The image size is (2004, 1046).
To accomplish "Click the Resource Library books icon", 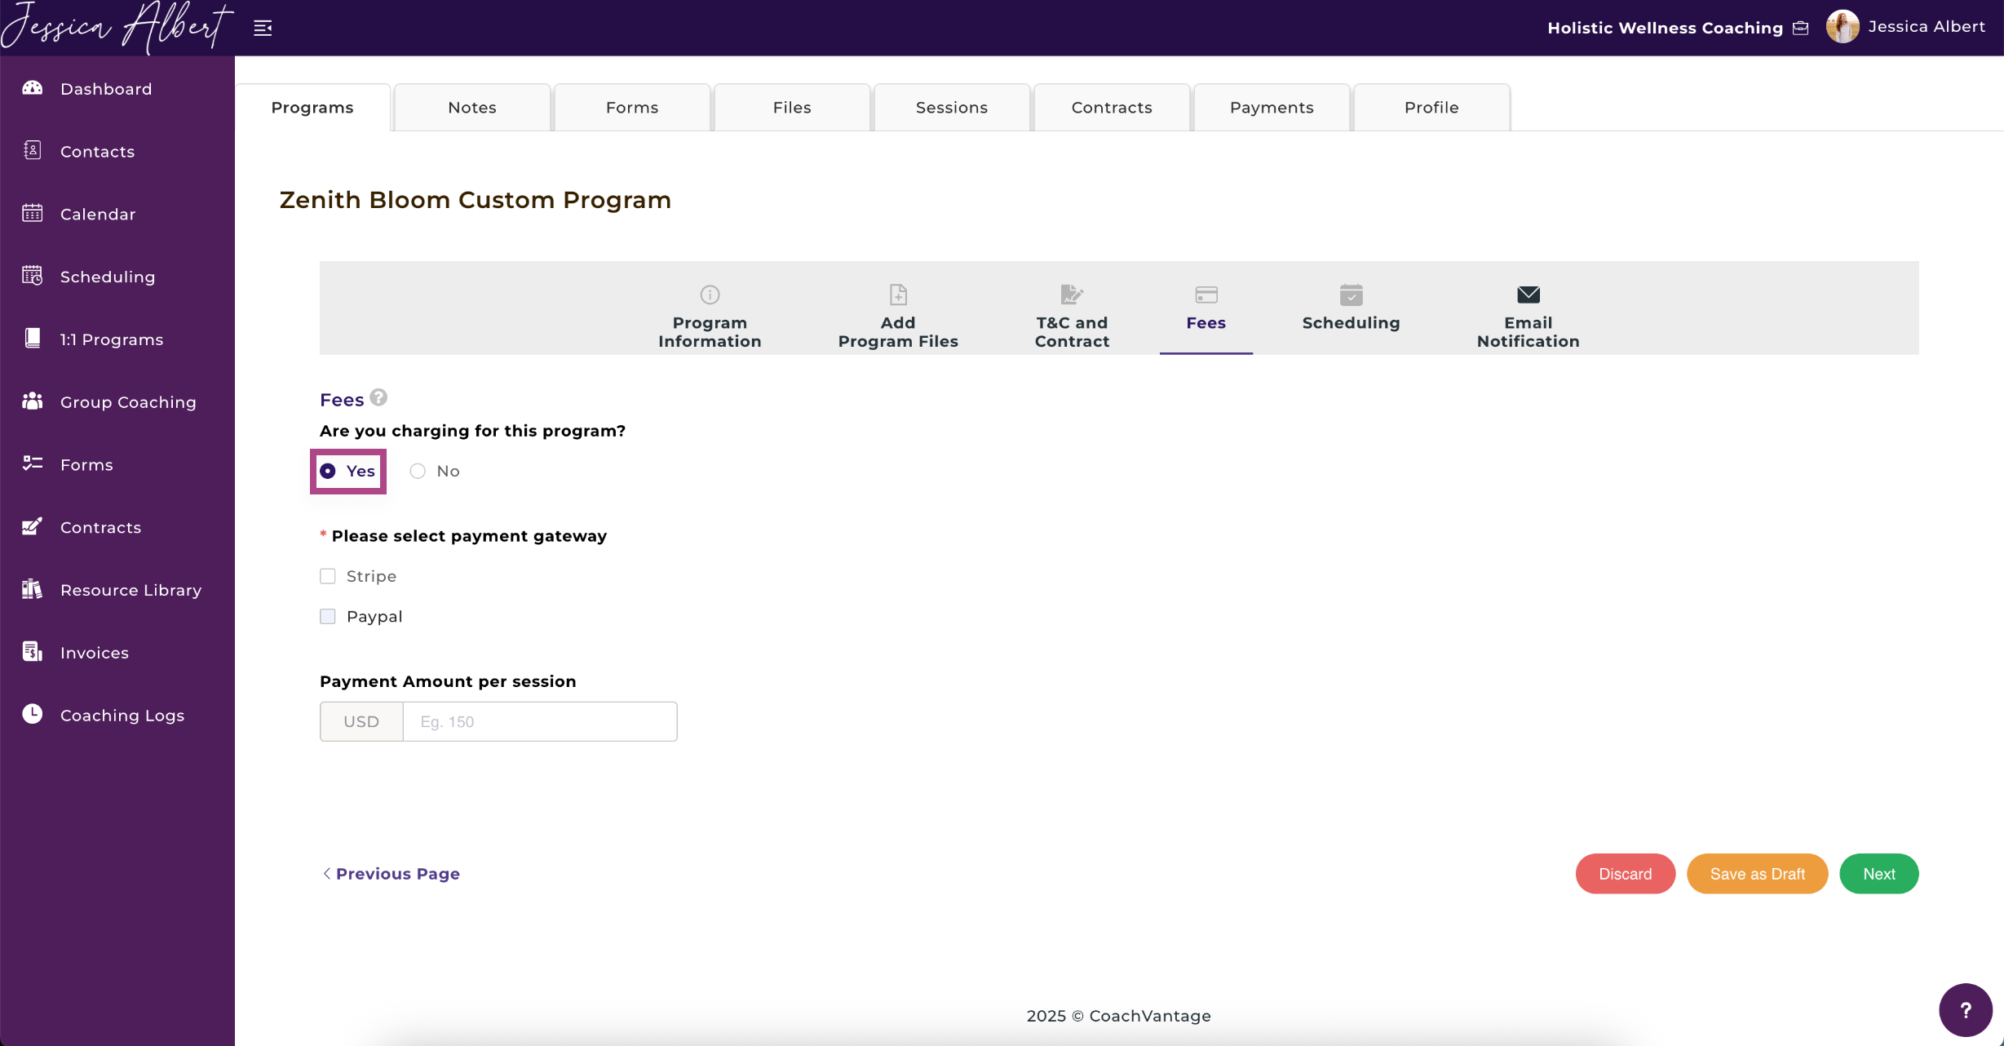I will 32,589.
